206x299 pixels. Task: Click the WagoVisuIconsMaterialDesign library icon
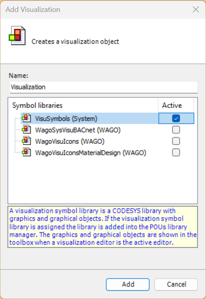pos(26,152)
